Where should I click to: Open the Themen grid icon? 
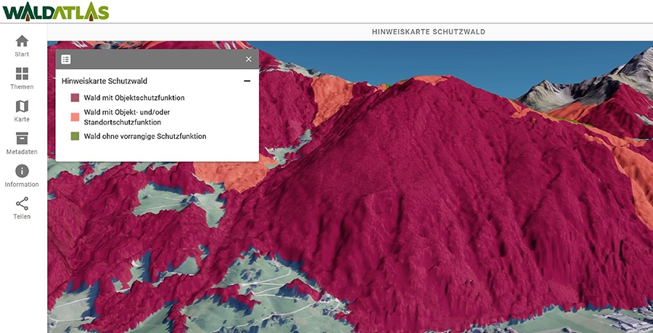pos(22,74)
